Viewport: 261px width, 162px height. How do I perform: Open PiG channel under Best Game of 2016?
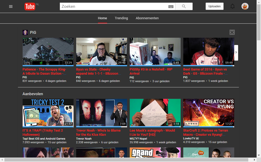point(185,77)
